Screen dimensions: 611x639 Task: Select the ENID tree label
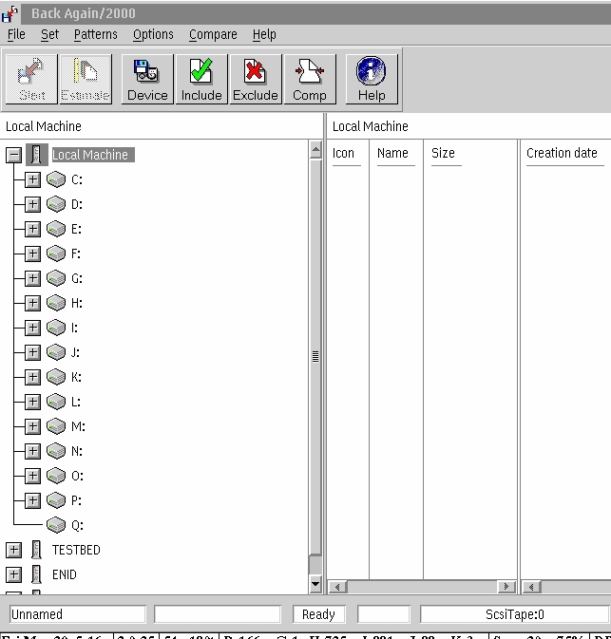(65, 574)
